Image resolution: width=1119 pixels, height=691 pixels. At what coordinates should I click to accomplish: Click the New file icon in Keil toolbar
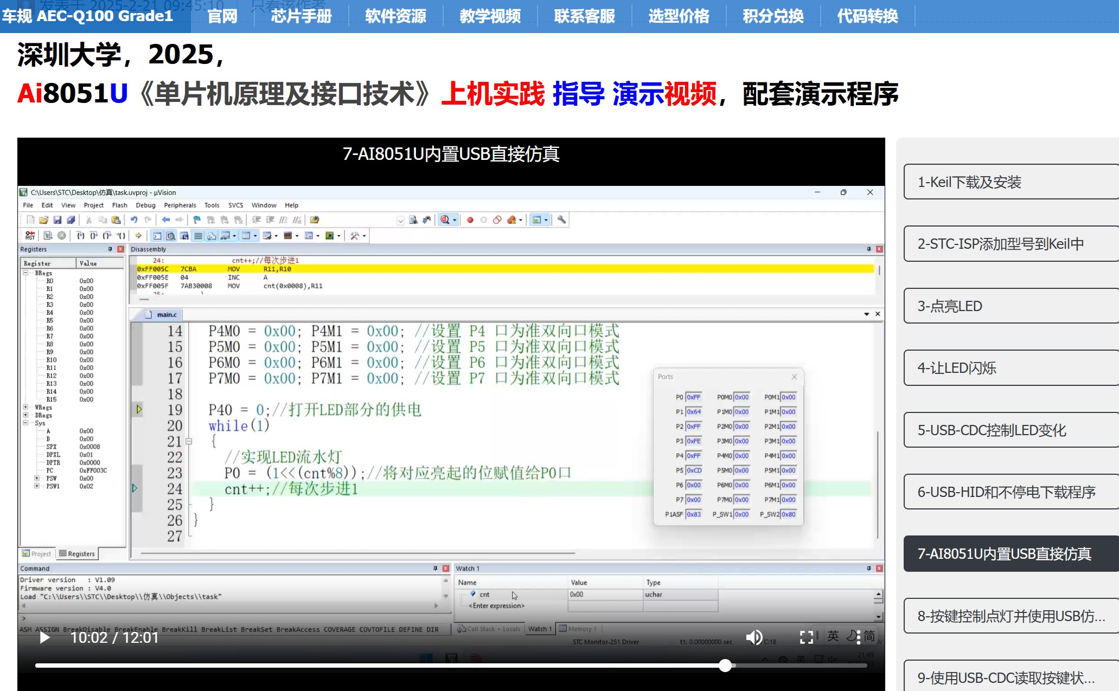pos(30,220)
